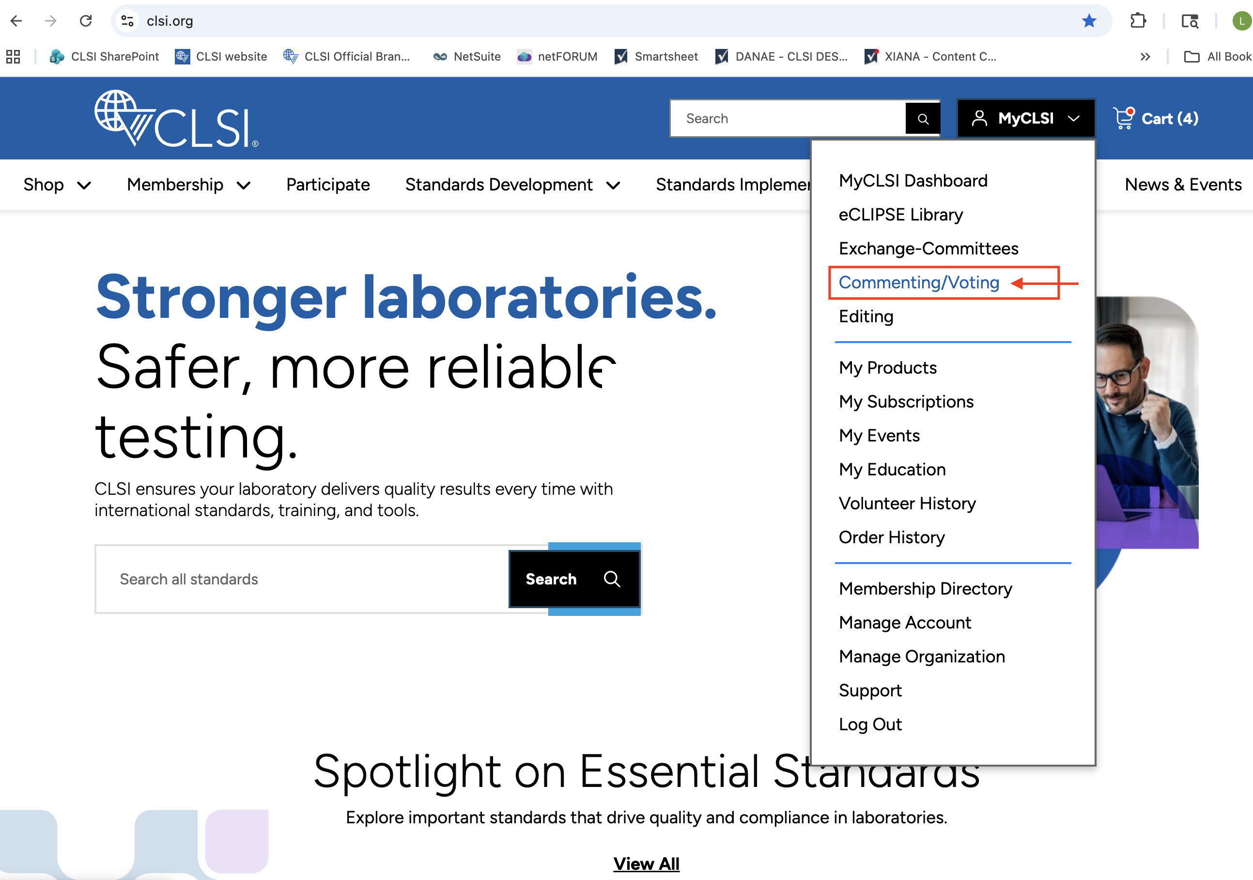Go to Manage Organization
Screen dimensions: 1253x880
coord(922,656)
